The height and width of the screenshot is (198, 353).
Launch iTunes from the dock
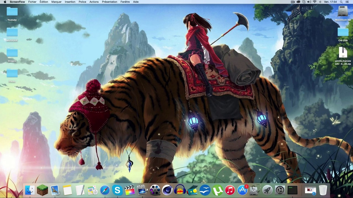tap(230, 190)
